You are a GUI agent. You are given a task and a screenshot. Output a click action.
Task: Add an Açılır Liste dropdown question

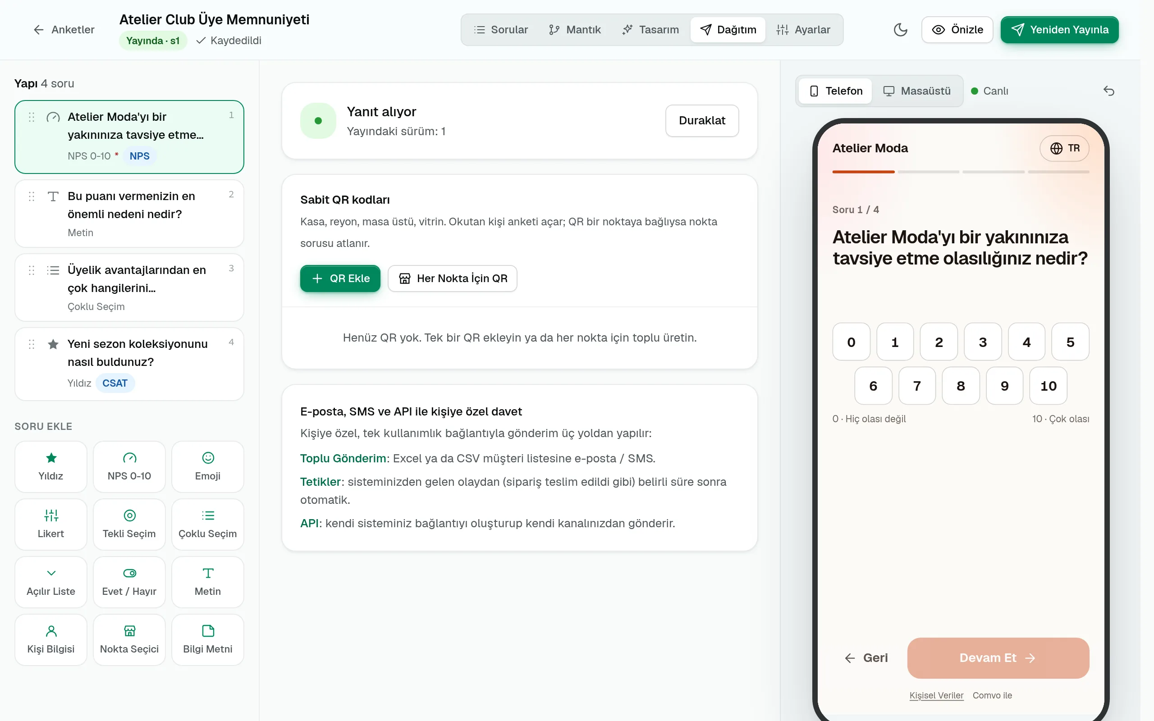tap(50, 582)
